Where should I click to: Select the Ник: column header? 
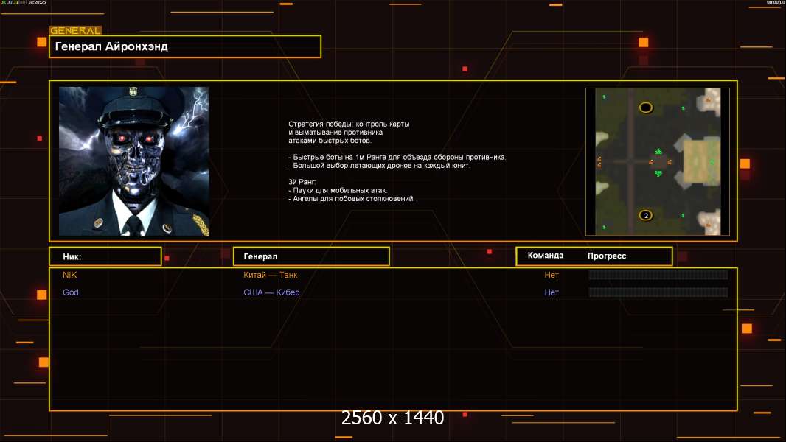(x=105, y=256)
